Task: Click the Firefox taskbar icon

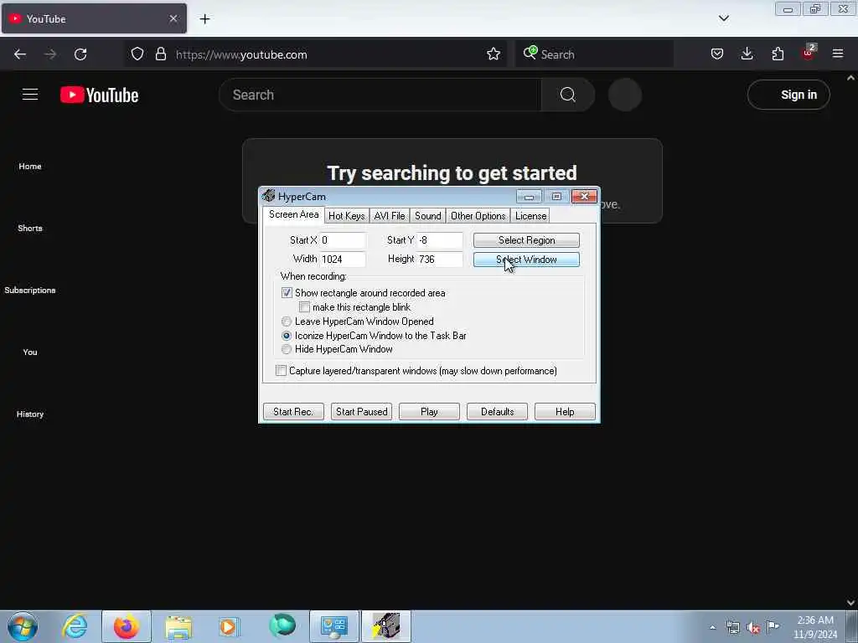Action: pos(127,626)
